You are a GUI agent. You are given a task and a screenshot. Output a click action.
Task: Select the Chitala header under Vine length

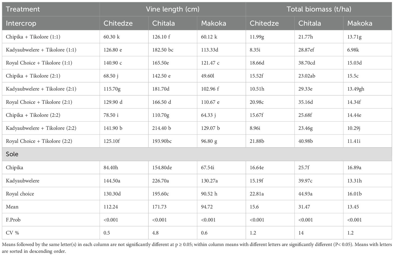(x=163, y=23)
